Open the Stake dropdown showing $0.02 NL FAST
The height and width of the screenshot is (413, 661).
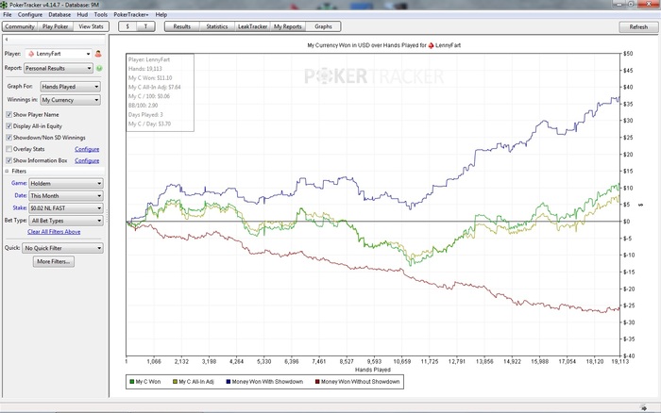pos(66,208)
